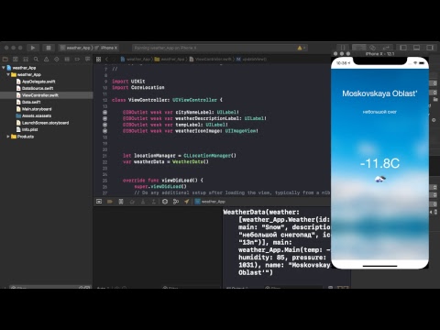Click Step Out in debug bar
The image size is (440, 330).
coord(154,202)
